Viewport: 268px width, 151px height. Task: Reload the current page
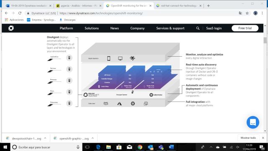point(20,13)
